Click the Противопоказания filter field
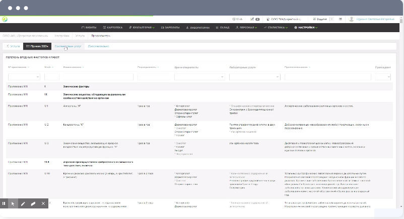 click(328, 77)
